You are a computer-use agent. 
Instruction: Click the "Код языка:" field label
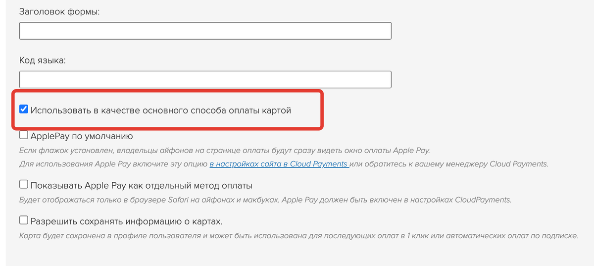coord(43,60)
